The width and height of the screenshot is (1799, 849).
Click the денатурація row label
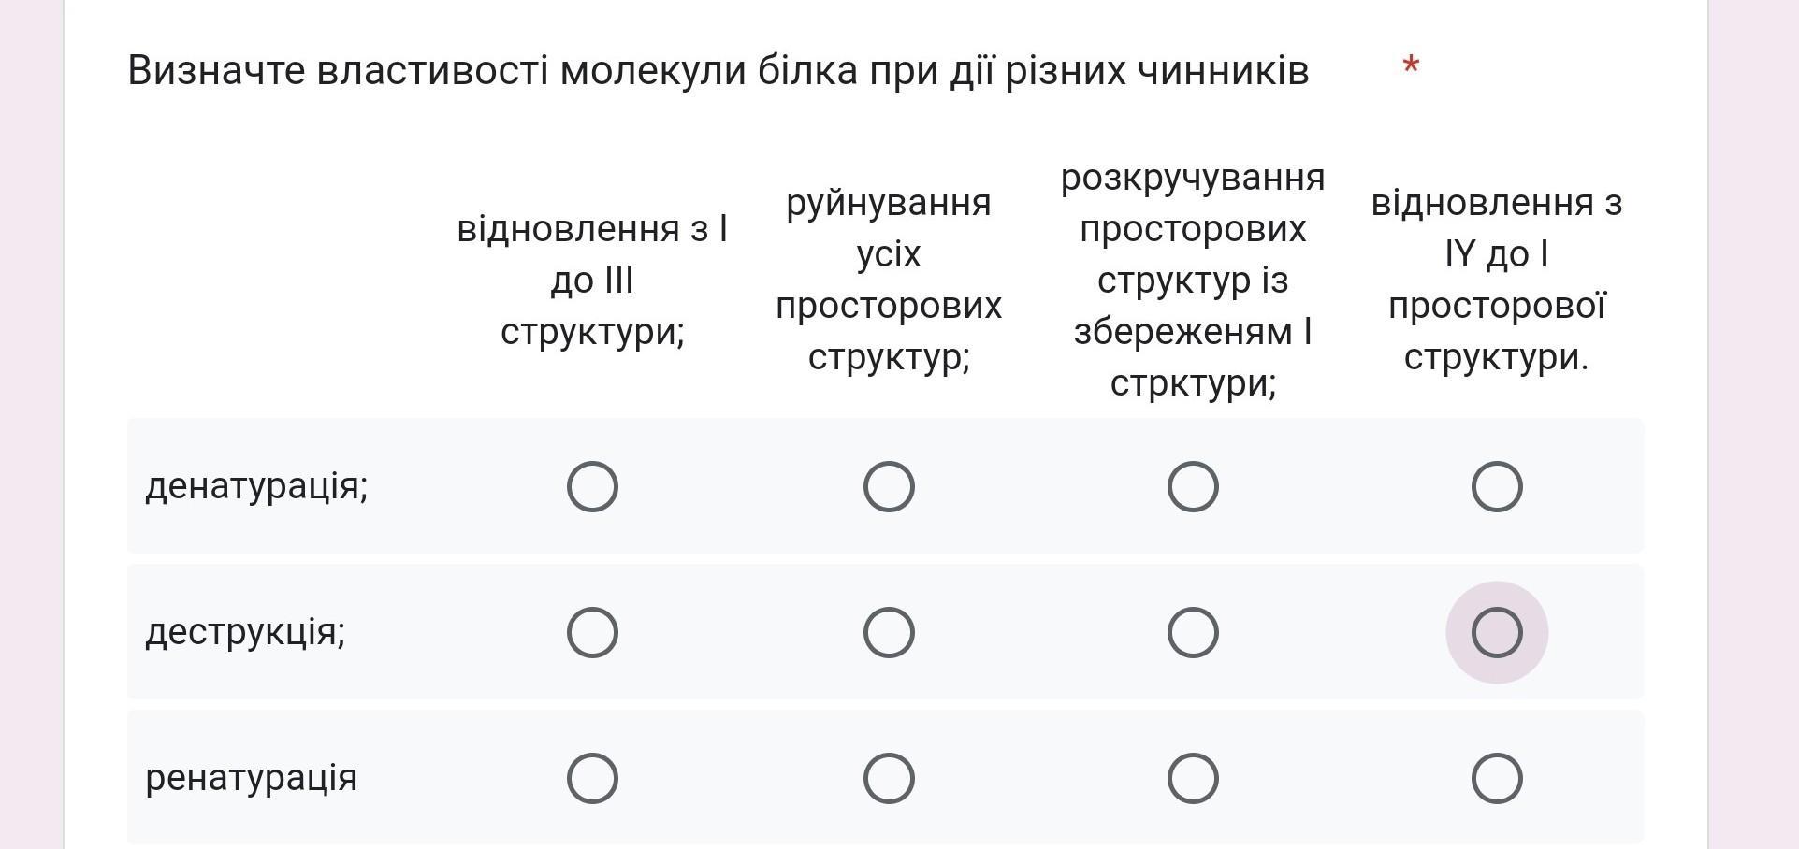(256, 486)
